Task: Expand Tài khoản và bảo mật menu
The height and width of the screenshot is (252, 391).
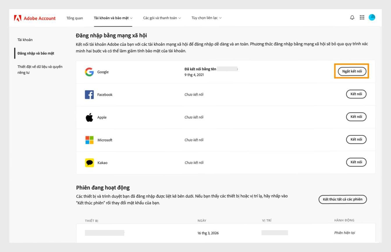Action: point(113,18)
